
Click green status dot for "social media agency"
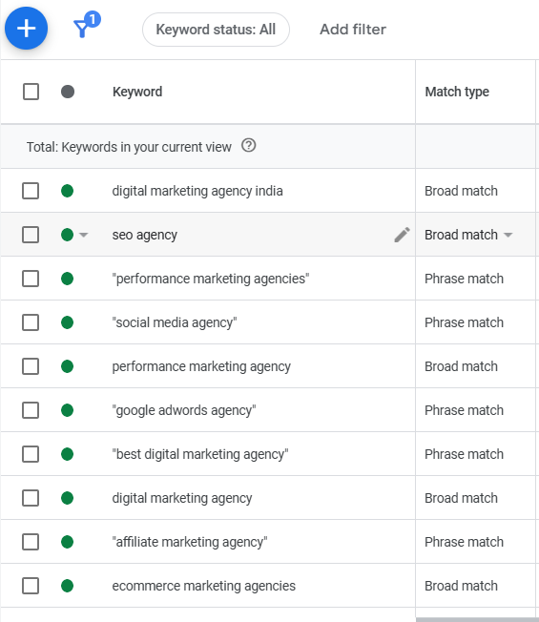pyautogui.click(x=68, y=322)
